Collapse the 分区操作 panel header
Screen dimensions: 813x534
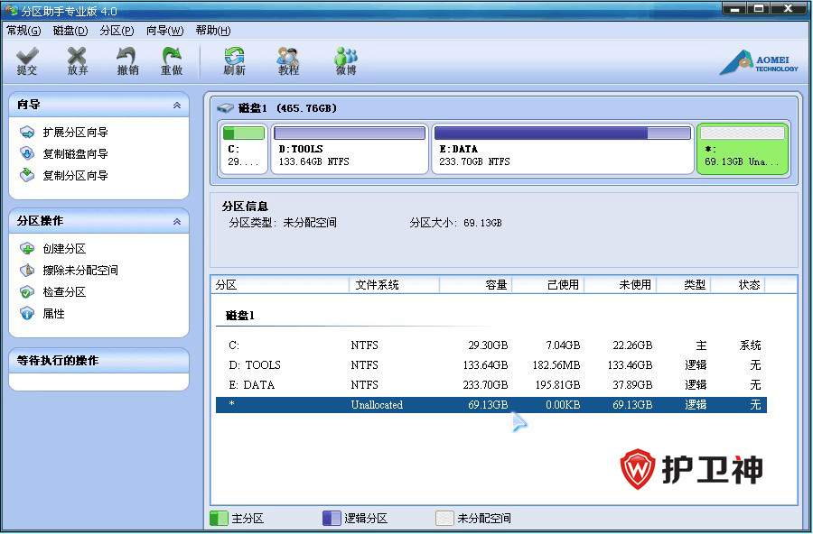click(176, 222)
